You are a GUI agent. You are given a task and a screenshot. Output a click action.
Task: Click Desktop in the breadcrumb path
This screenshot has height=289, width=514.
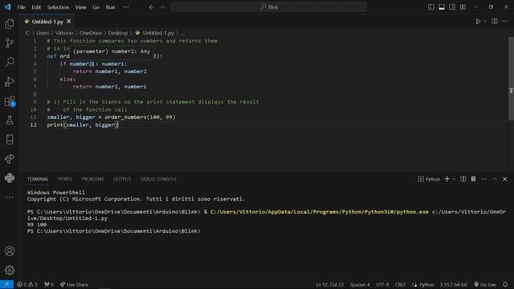click(118, 33)
